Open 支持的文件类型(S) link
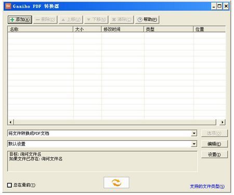Viewport: 234px width, 195px height. (x=207, y=186)
